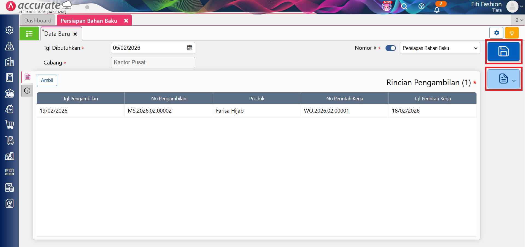Click the orange lightbulb tips button
Viewport: 525px width, 247px height.
512,33
